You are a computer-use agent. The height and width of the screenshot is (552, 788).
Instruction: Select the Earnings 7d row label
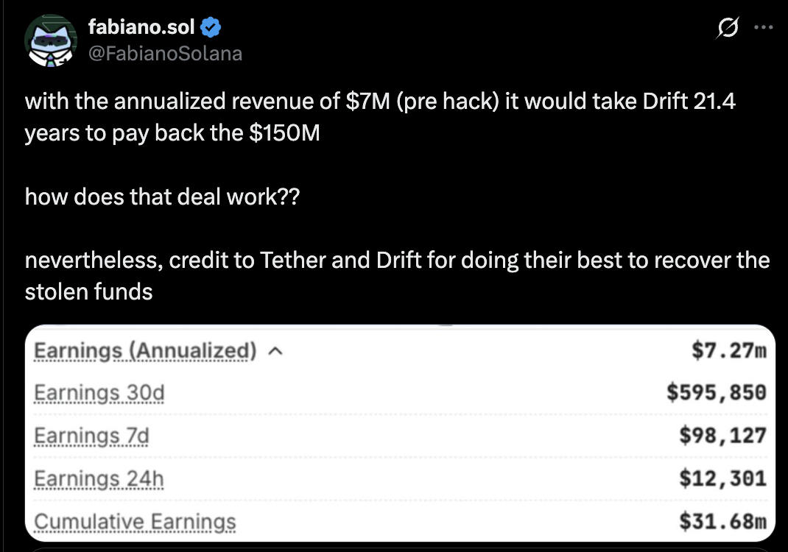(91, 436)
